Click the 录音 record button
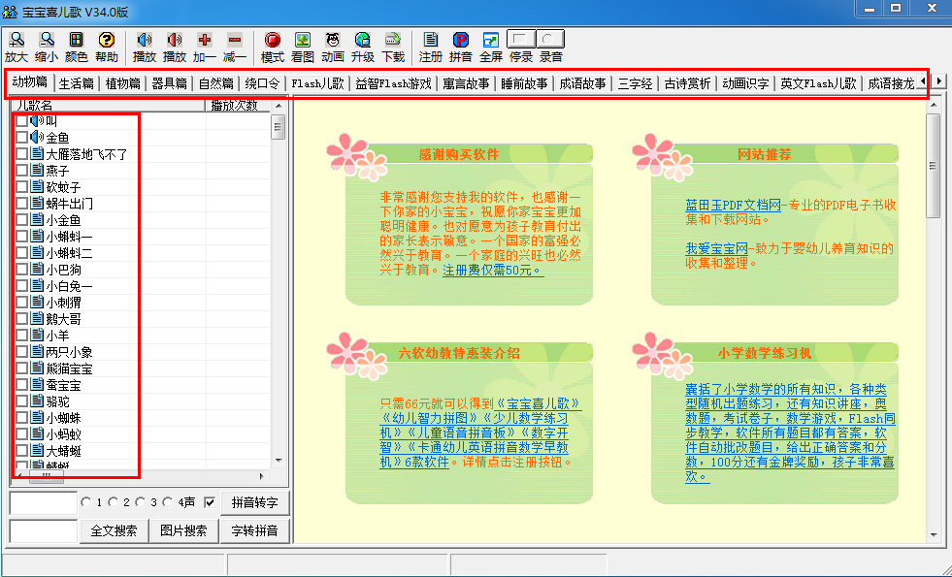The width and height of the screenshot is (952, 577). click(550, 40)
